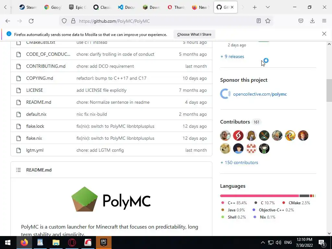Open the Contributors heading link
332x249 pixels.
click(x=235, y=122)
